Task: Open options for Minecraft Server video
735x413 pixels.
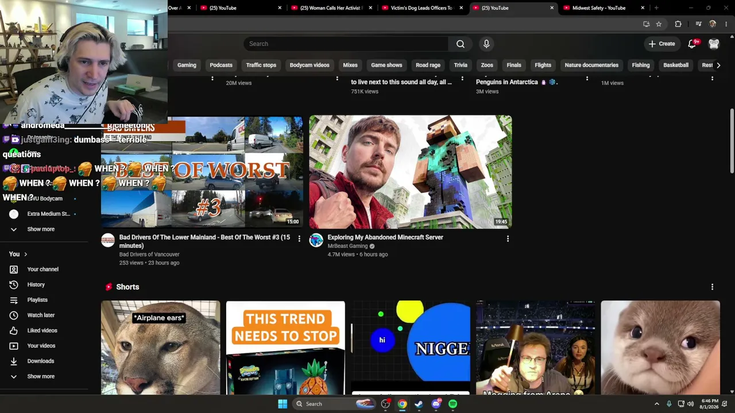Action: click(x=508, y=239)
